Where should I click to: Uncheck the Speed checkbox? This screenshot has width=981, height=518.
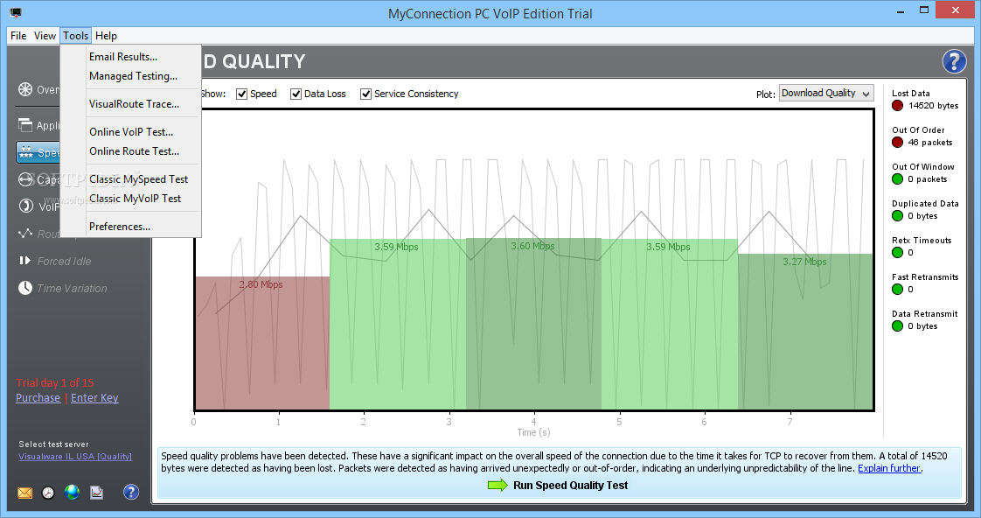tap(241, 94)
